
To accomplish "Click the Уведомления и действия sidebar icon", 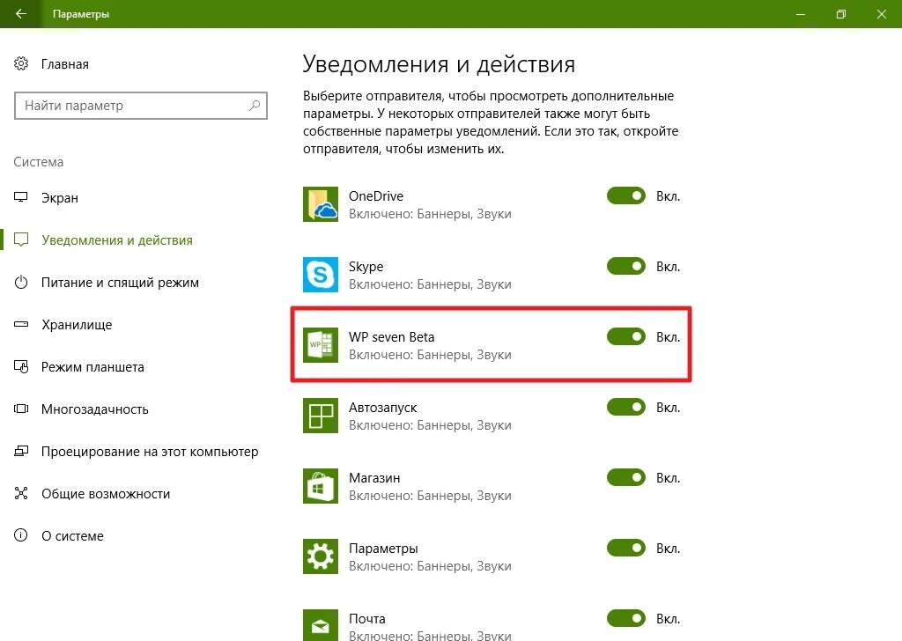I will point(21,239).
